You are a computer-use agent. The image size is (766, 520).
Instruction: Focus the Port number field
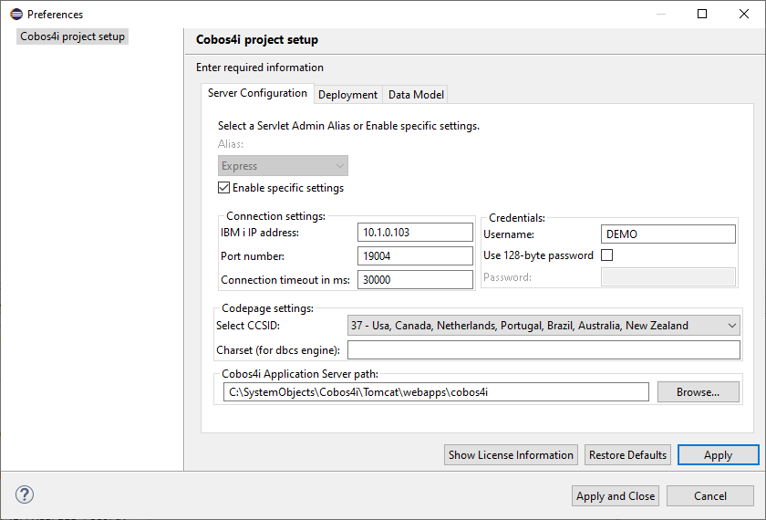tap(415, 256)
